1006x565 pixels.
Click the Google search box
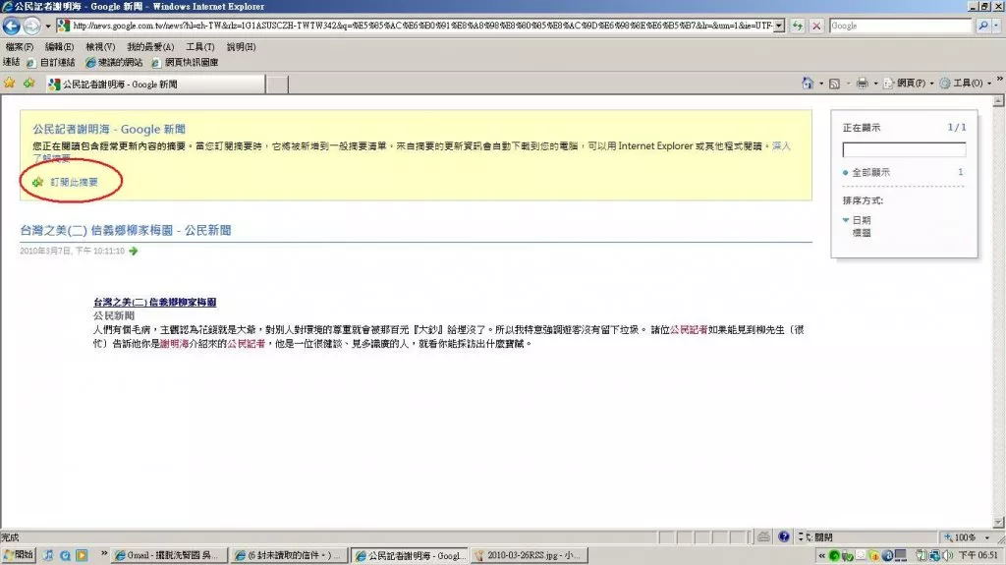click(900, 26)
